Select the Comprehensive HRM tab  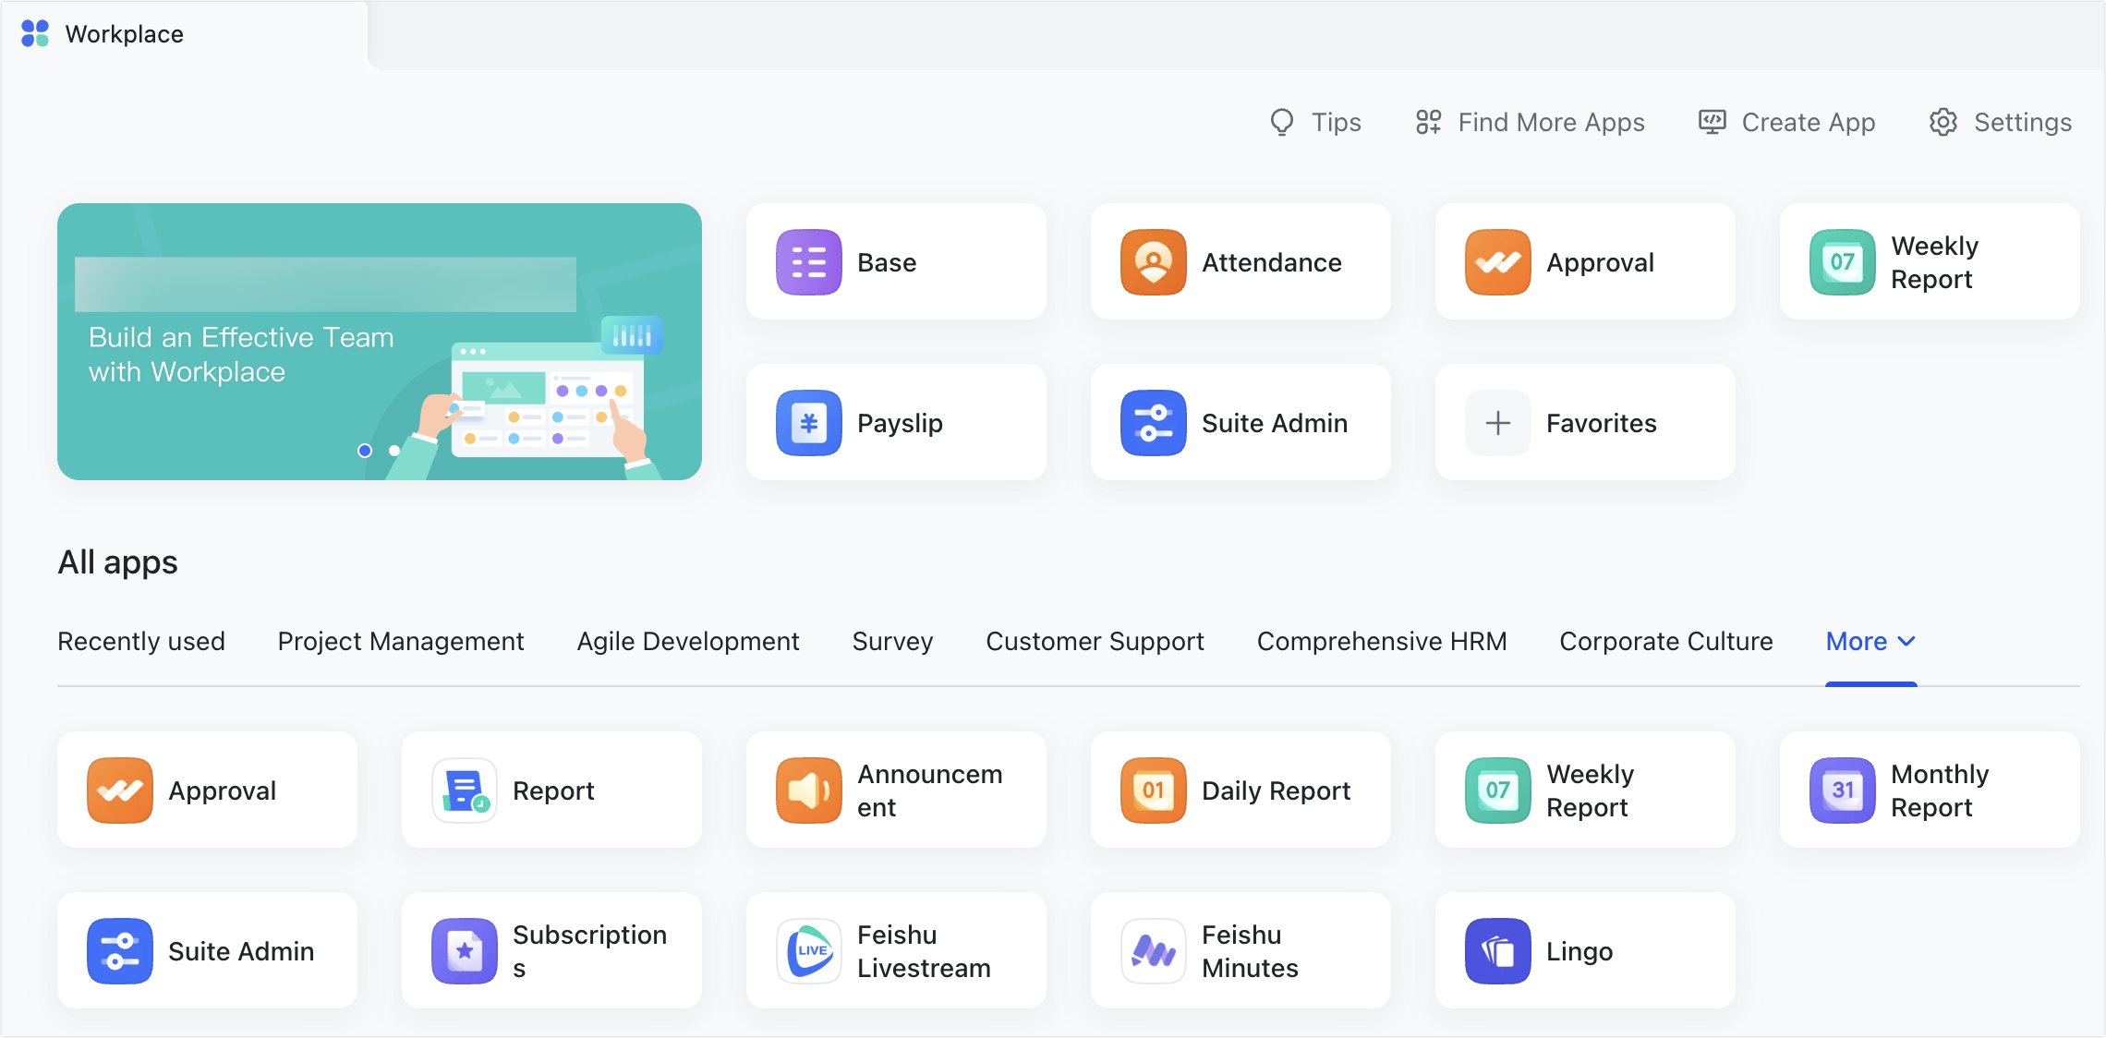click(1381, 642)
